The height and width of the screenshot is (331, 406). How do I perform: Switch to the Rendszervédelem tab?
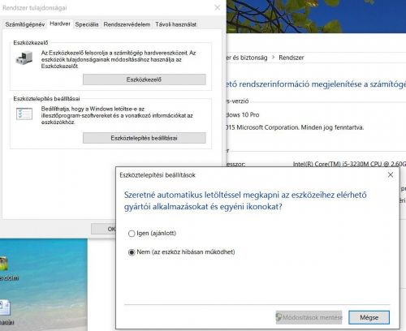click(x=127, y=24)
